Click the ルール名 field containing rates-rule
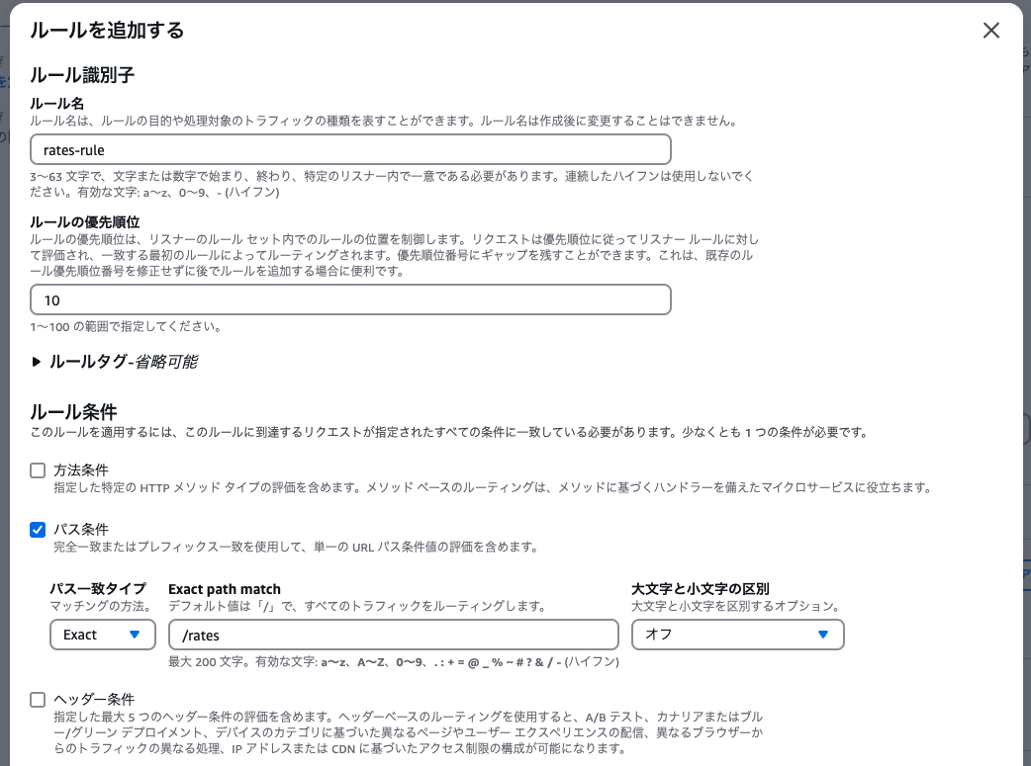The height and width of the screenshot is (766, 1031). click(350, 150)
